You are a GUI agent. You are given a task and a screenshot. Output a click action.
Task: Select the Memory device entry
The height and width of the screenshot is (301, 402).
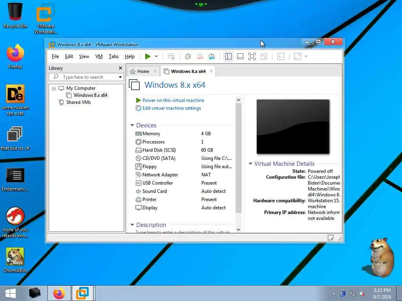[x=151, y=134]
